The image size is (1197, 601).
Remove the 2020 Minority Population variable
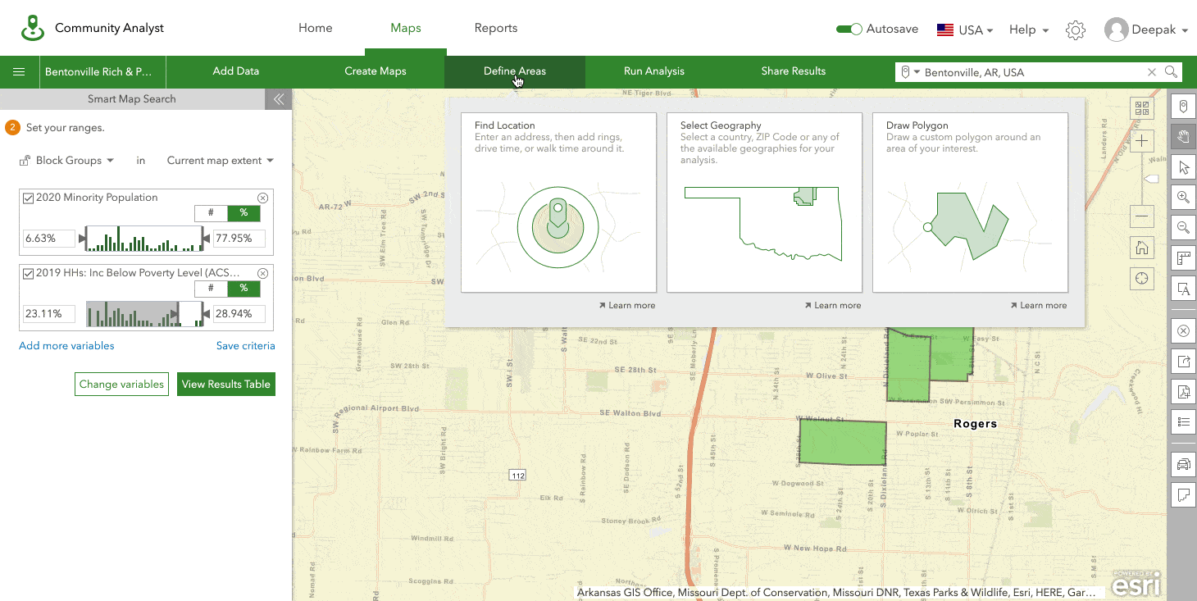point(262,198)
